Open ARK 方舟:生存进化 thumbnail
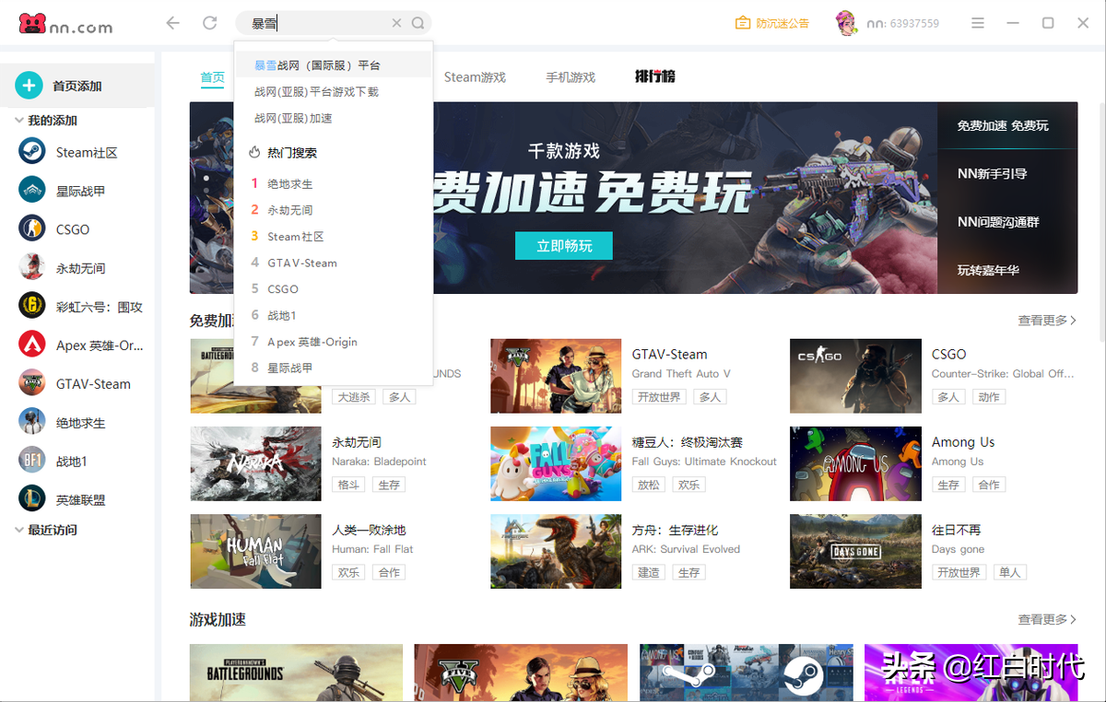1106x702 pixels. point(556,551)
